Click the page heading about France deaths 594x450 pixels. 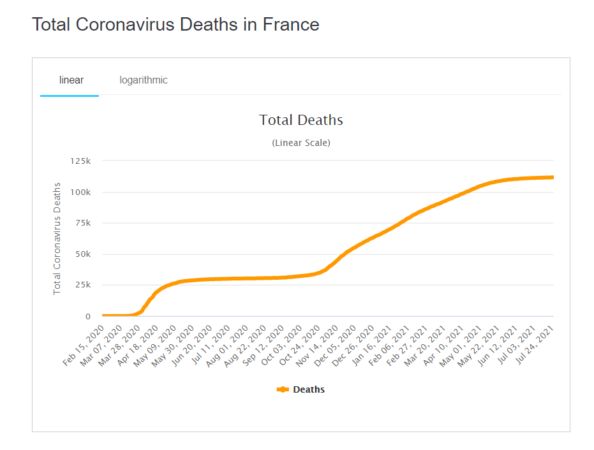(175, 25)
